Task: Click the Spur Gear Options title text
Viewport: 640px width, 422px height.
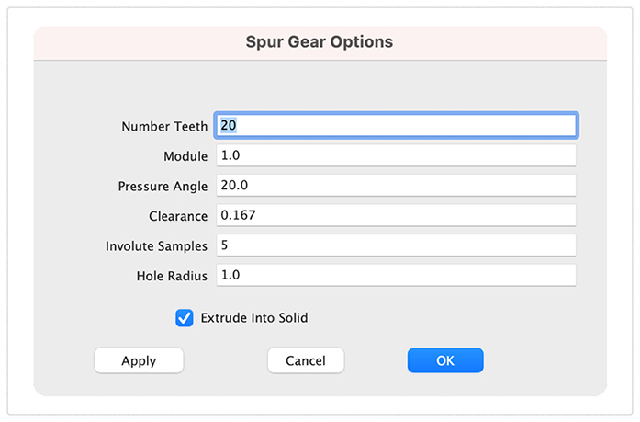Action: pos(320,42)
